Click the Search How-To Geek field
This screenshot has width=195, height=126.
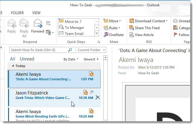pos(39,50)
